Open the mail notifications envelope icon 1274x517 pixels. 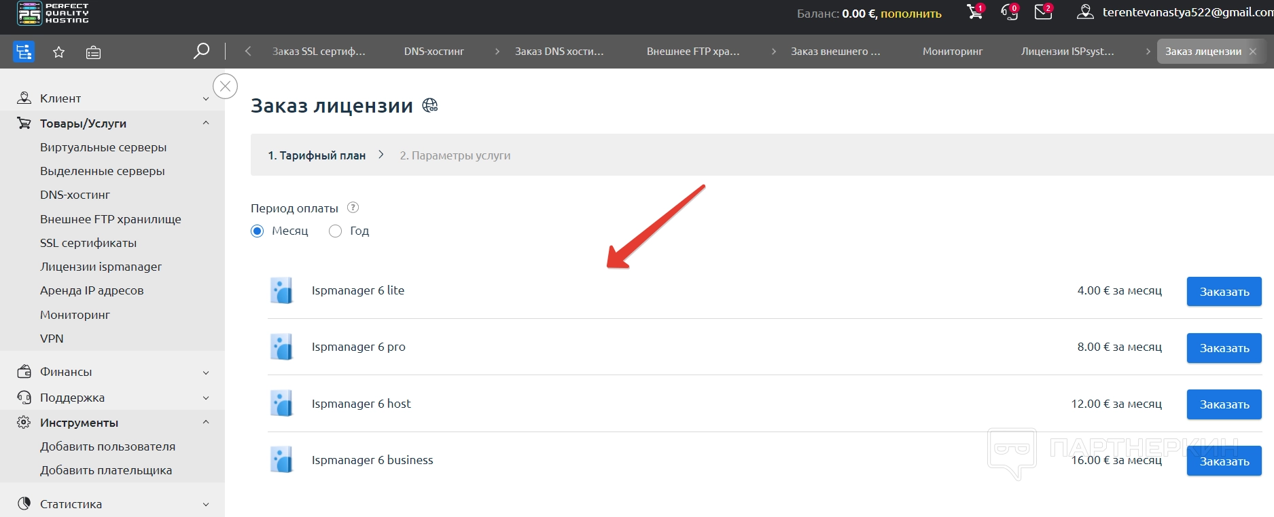click(1044, 12)
